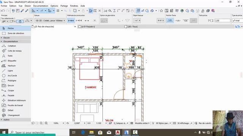Toggle the highlighted trace reference icon
This screenshot has width=243, height=136.
[x=91, y=11]
